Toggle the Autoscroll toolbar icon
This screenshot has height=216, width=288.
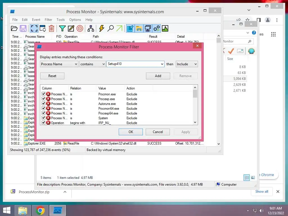point(43,28)
